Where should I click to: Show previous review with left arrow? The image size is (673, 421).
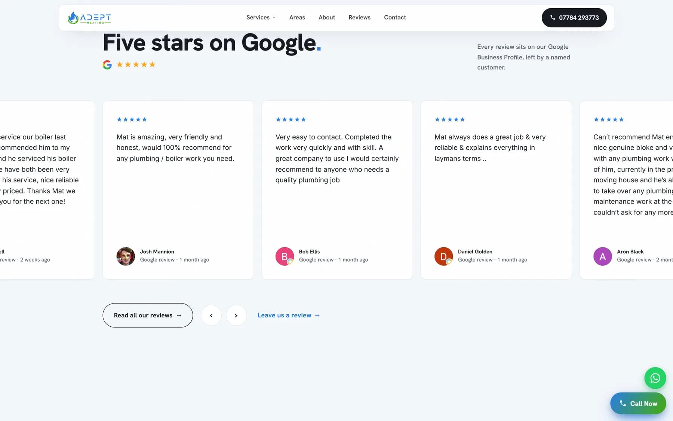click(x=211, y=315)
